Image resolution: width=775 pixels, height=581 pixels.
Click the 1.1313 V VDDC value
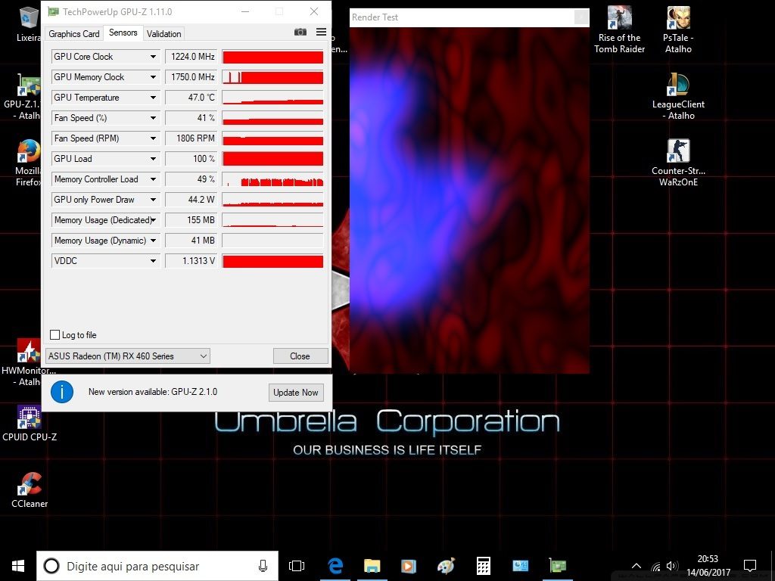tap(191, 261)
